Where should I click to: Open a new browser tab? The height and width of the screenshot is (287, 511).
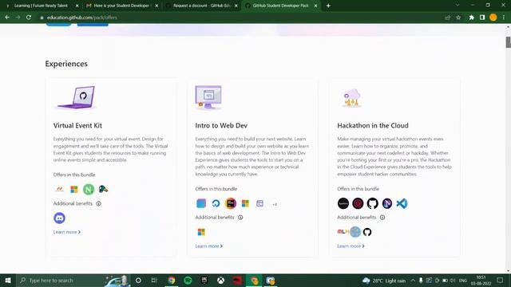coord(328,6)
